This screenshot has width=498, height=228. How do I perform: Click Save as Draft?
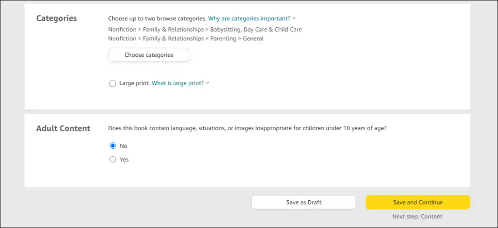[303, 202]
